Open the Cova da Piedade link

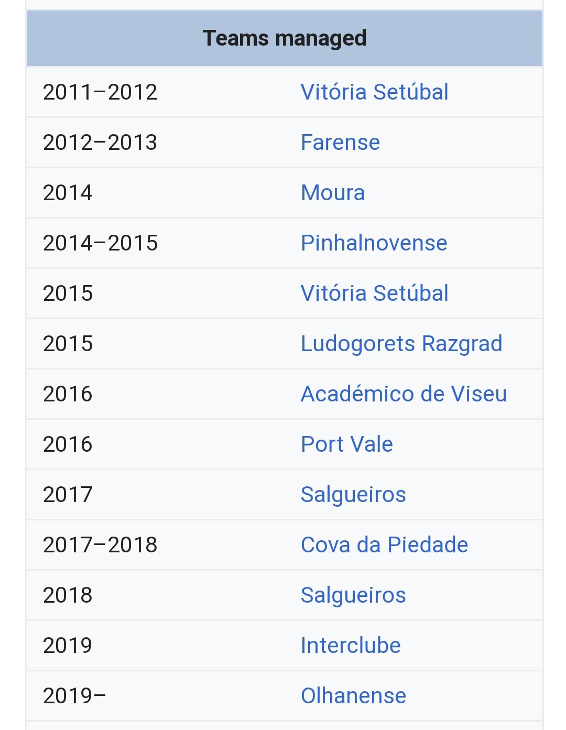click(384, 545)
